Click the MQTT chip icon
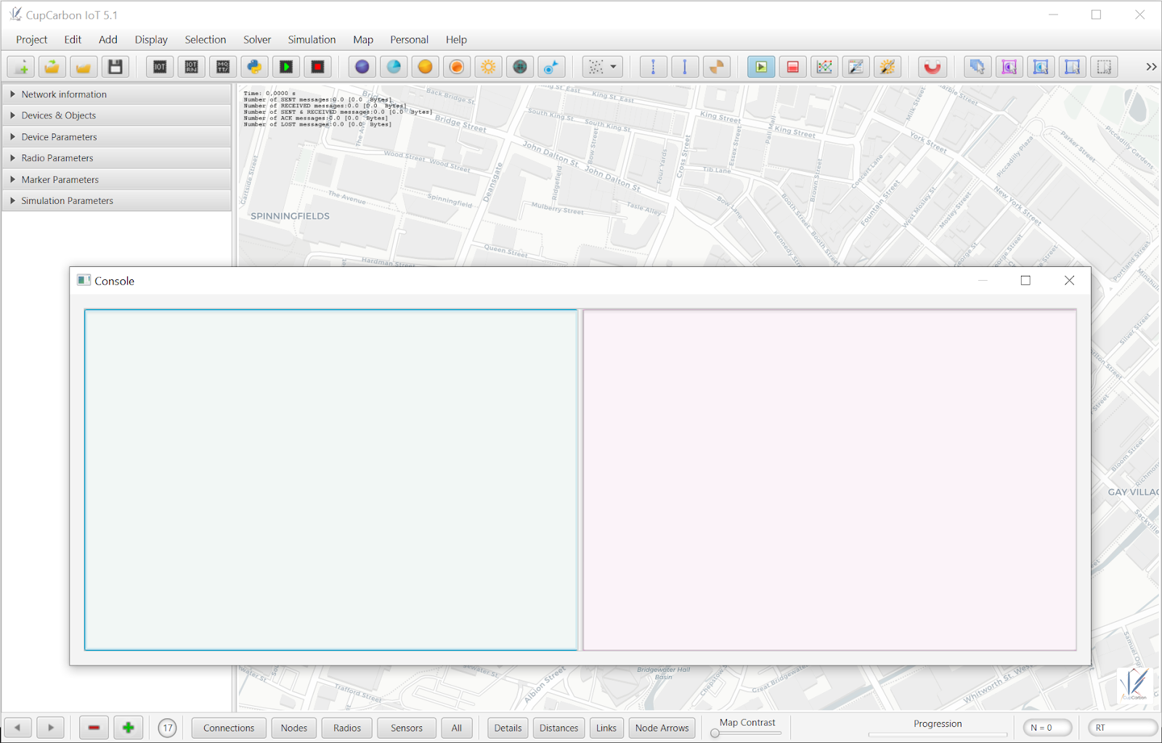1162x743 pixels. [223, 67]
